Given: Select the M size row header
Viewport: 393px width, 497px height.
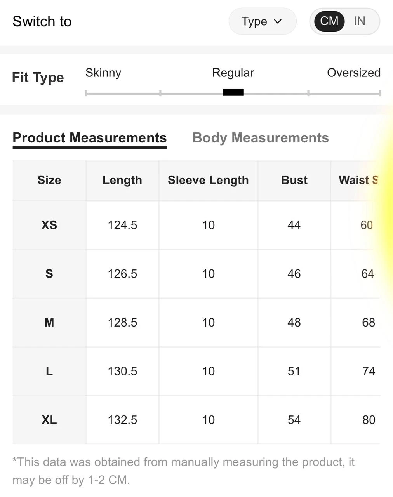Looking at the screenshot, I should 49,322.
